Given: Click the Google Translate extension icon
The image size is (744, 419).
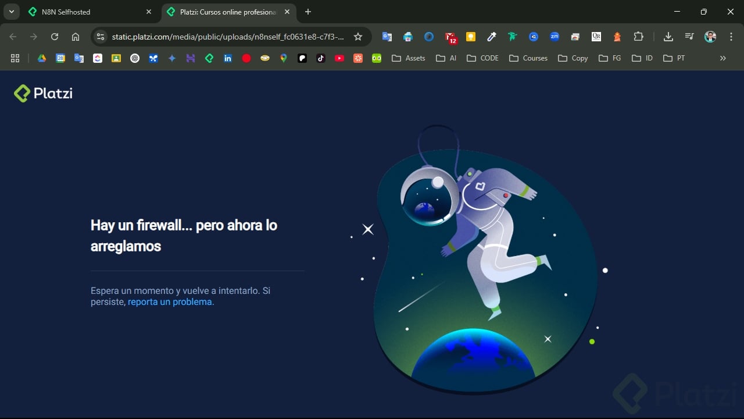Looking at the screenshot, I should (387, 37).
